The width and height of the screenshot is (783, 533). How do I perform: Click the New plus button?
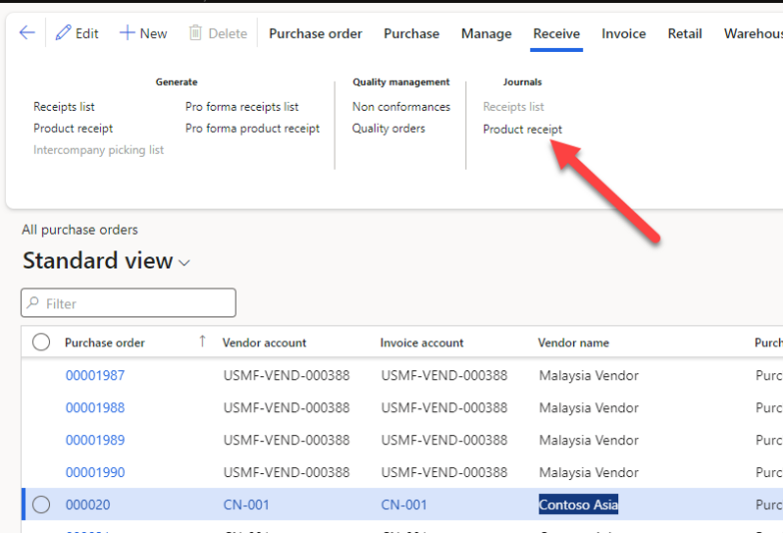click(143, 33)
